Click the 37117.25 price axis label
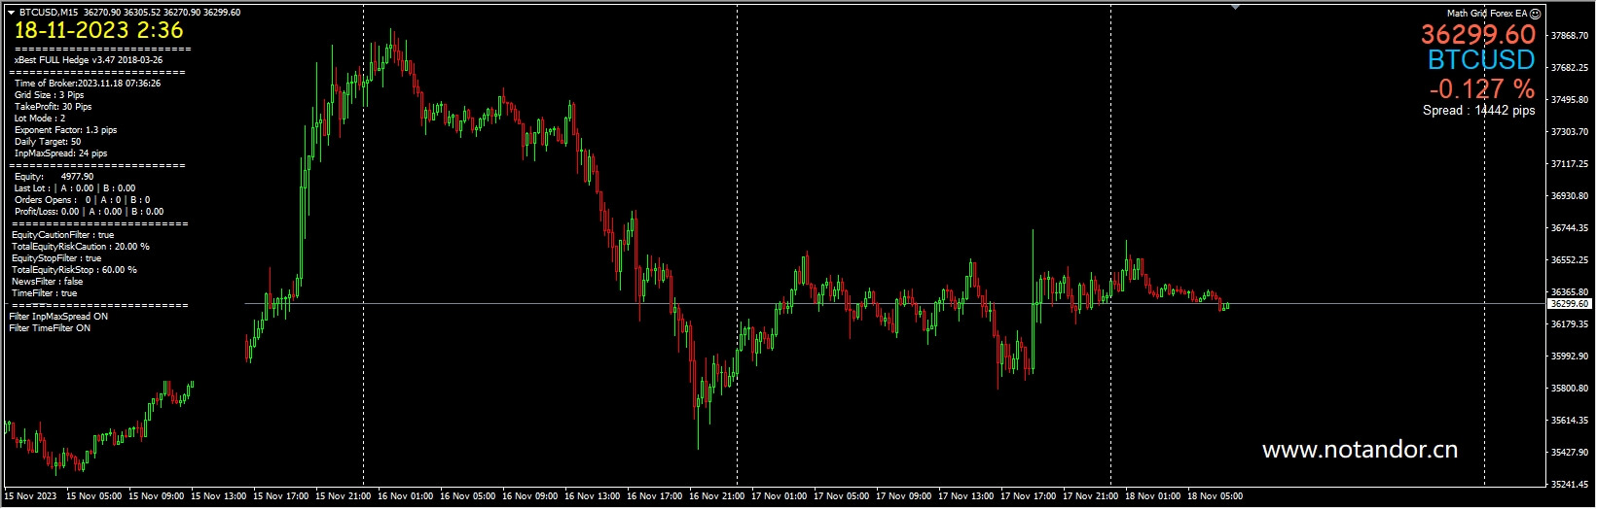 tap(1569, 164)
